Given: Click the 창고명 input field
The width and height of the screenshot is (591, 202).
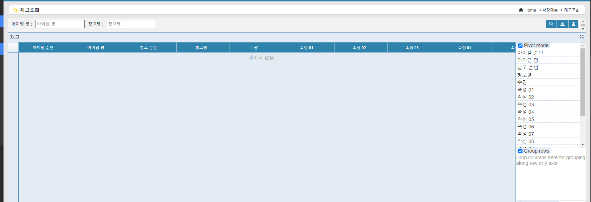Looking at the screenshot, I should (x=131, y=24).
